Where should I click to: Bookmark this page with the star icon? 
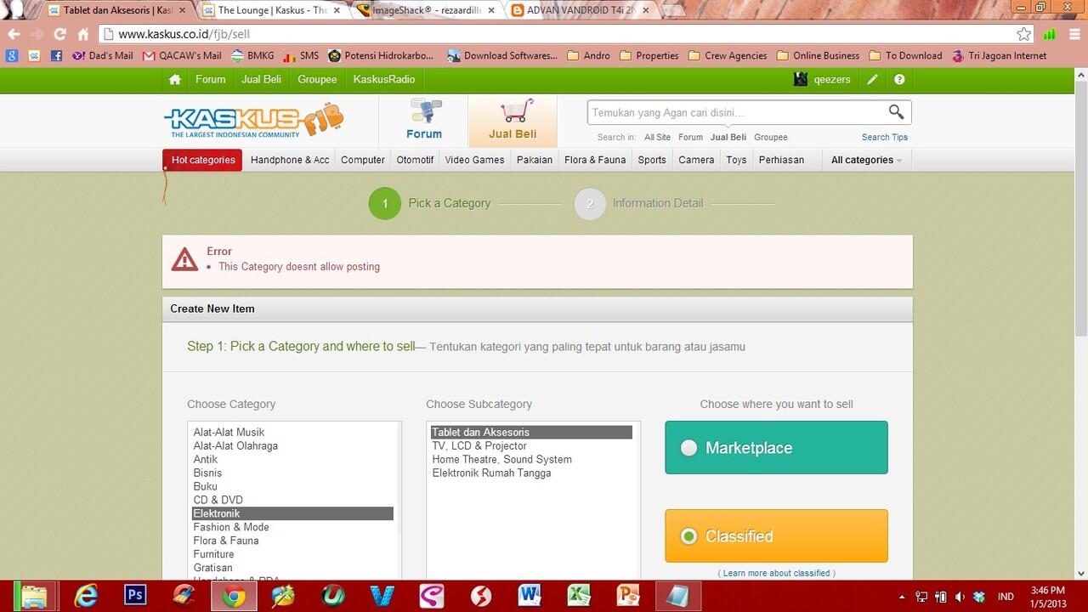pos(1024,34)
